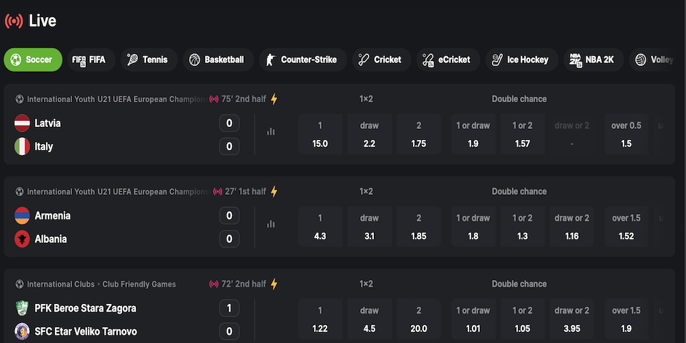The width and height of the screenshot is (686, 343).
Task: Switch to the Tennis tab
Action: point(149,60)
